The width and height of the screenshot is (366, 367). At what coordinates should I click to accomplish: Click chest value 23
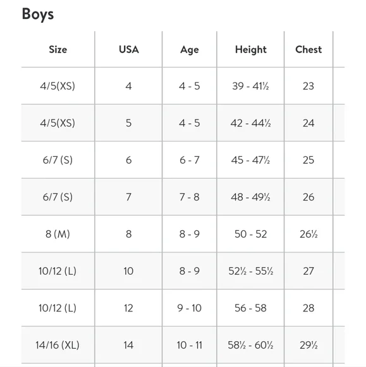pyautogui.click(x=308, y=86)
